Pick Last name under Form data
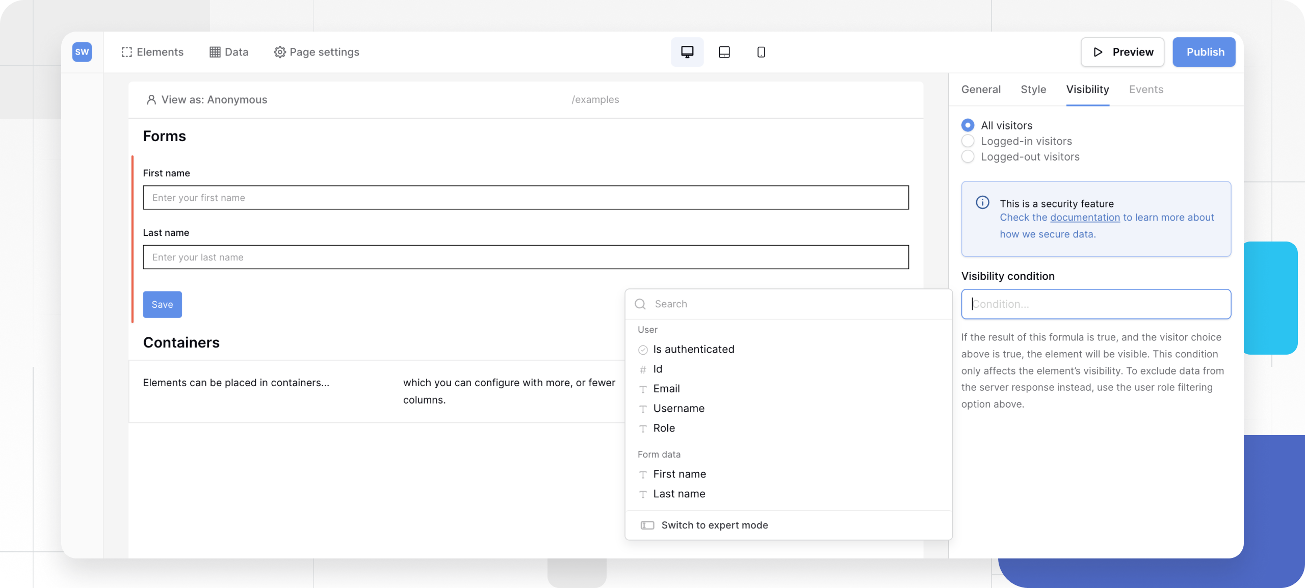Image resolution: width=1305 pixels, height=588 pixels. pos(679,494)
